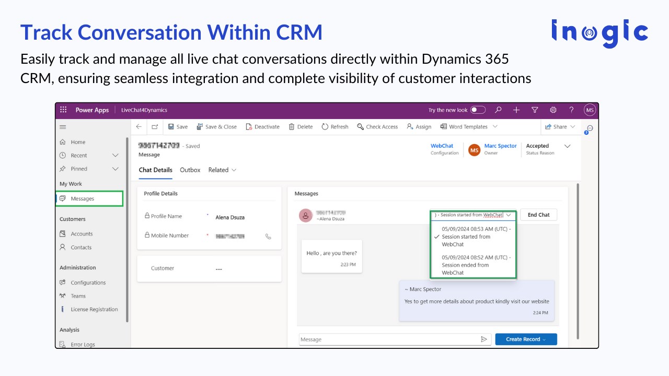Image resolution: width=669 pixels, height=376 pixels.
Task: Open the WebChat configuration link
Action: pos(442,146)
